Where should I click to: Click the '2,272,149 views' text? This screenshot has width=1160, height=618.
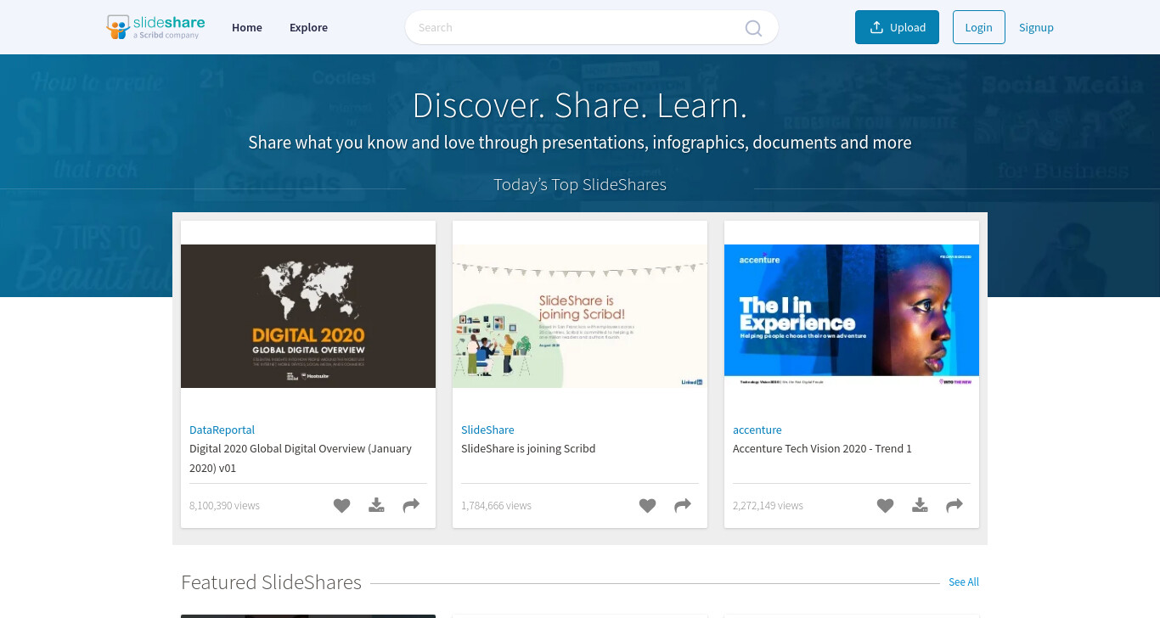click(768, 505)
